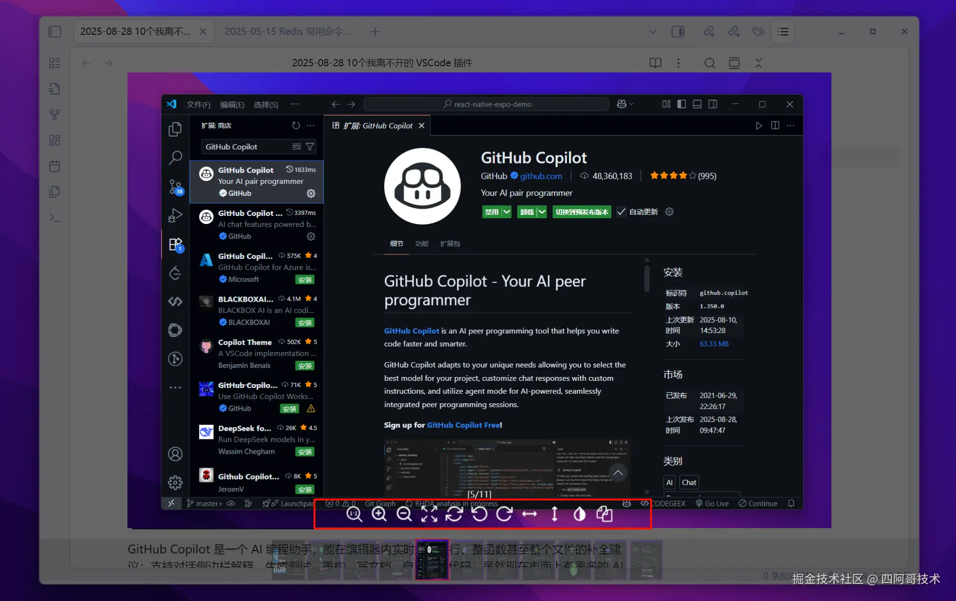The image size is (956, 601).
Task: Reset image to 1:1 actual size
Action: (x=354, y=514)
